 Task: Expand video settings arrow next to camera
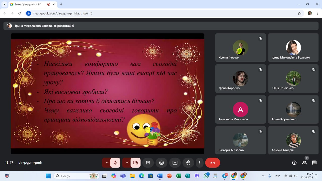click(127, 163)
